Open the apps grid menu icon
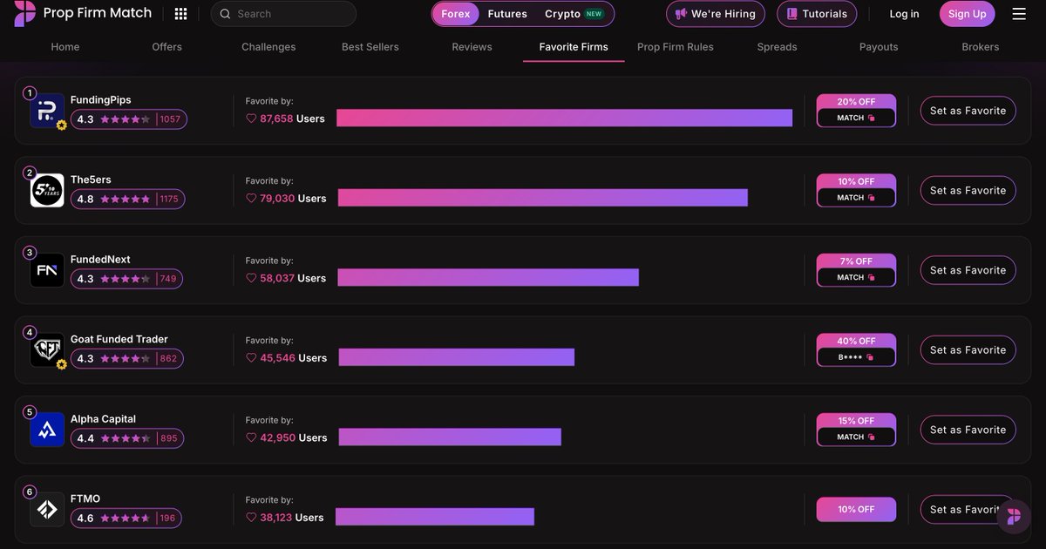This screenshot has height=549, width=1046. point(180,14)
